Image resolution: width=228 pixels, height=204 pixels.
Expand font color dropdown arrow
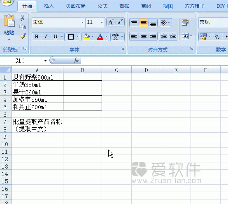pyautogui.click(x=107, y=36)
